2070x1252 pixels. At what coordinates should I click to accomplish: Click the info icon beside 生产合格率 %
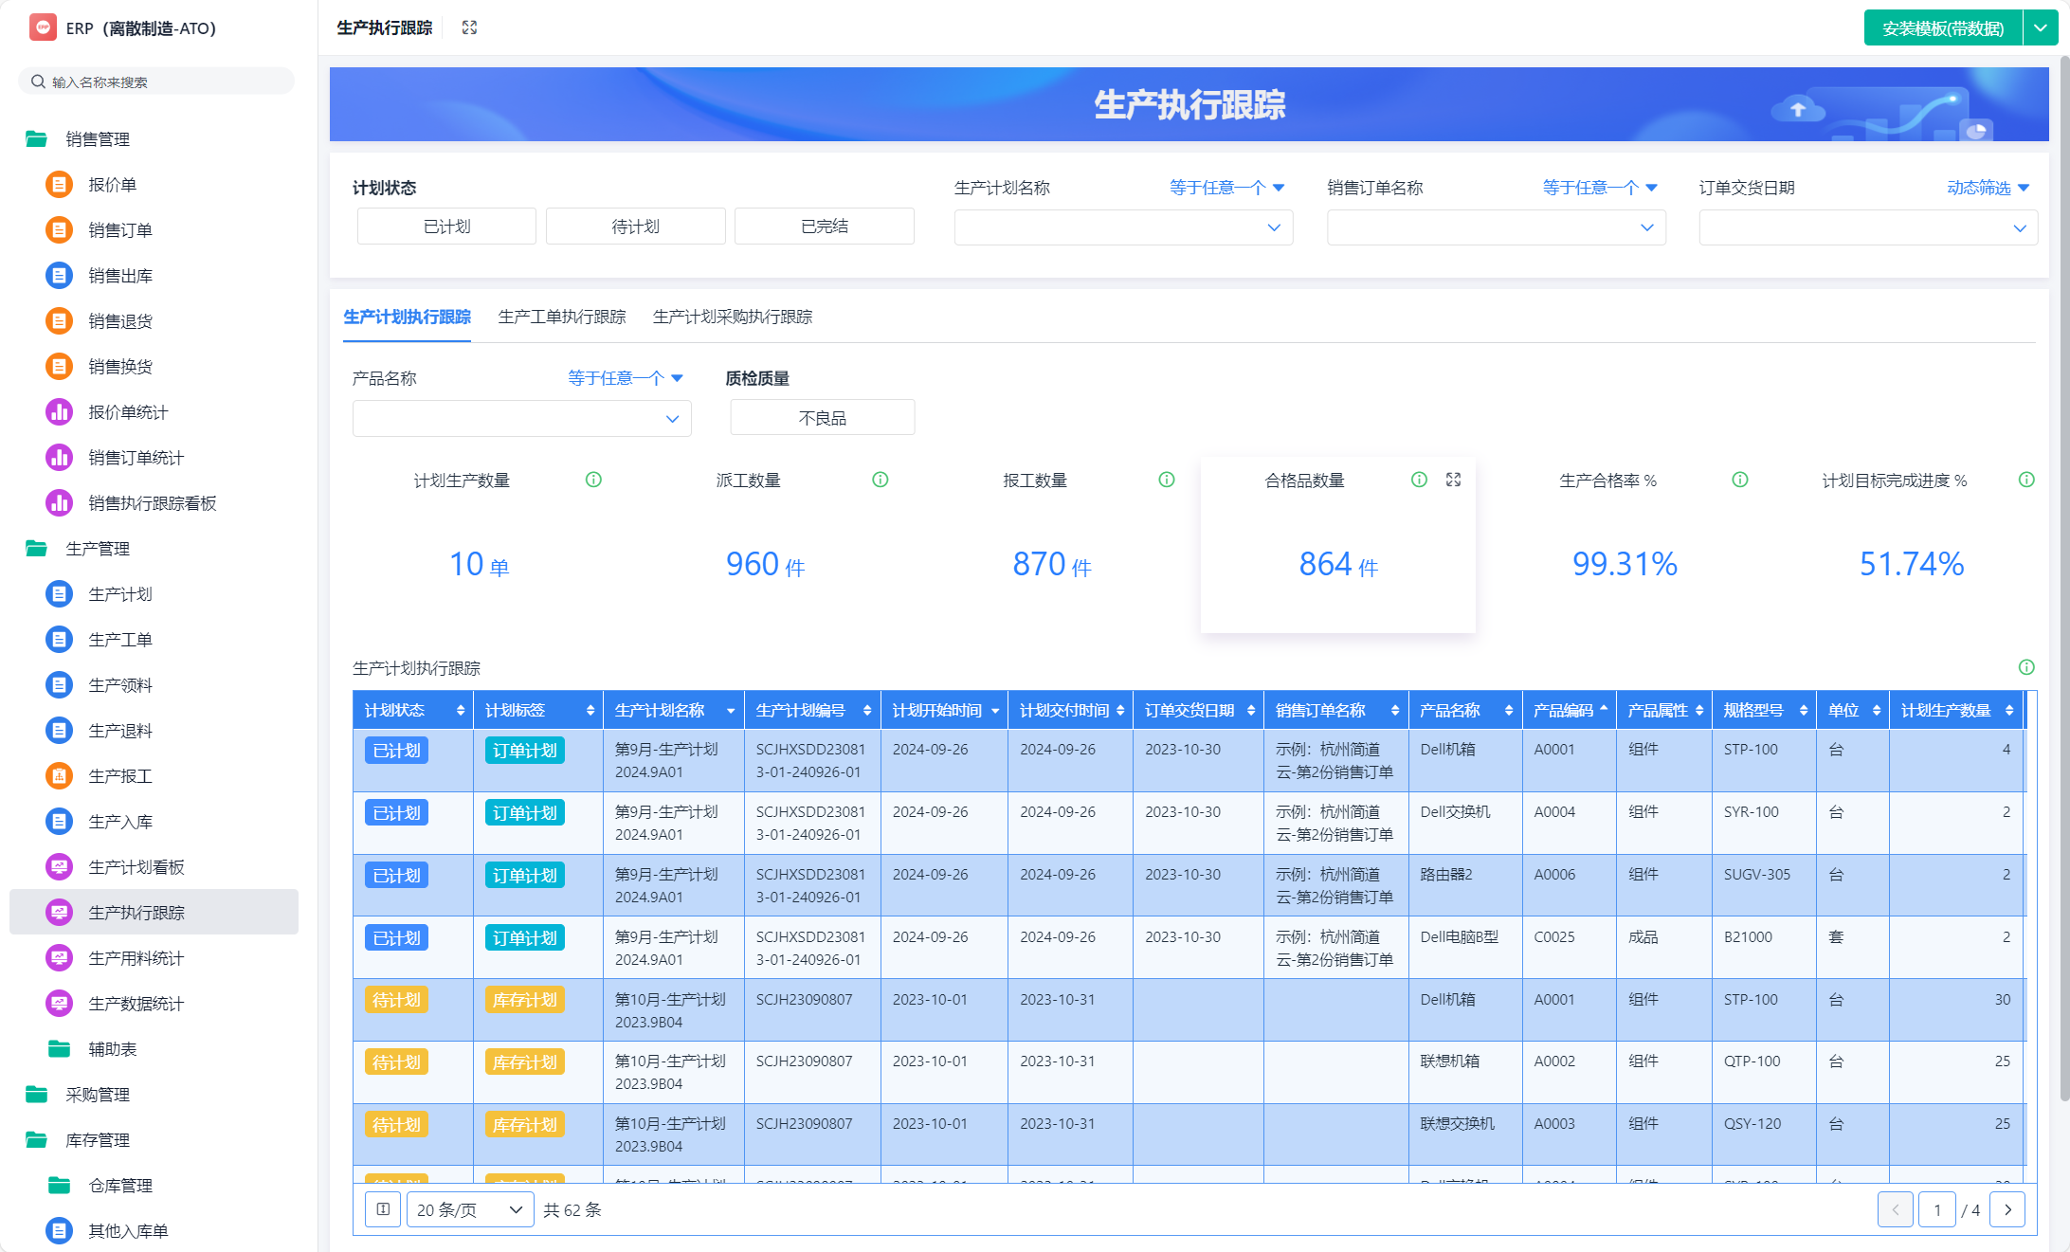pos(1739,480)
